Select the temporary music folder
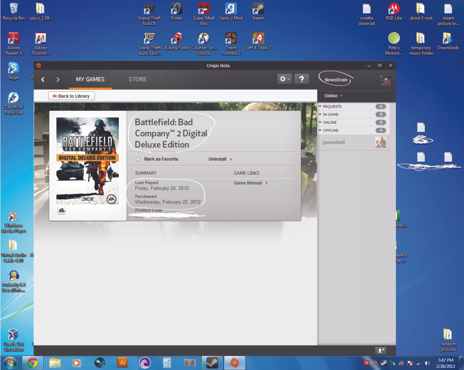Screen dimensions: 464x370 click(421, 44)
